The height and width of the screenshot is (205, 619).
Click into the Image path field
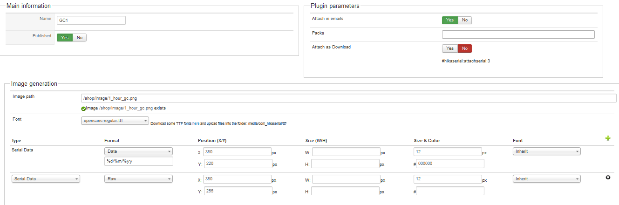pos(348,98)
